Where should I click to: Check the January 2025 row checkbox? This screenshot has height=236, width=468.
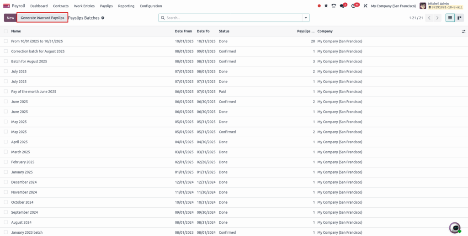pyautogui.click(x=5, y=172)
